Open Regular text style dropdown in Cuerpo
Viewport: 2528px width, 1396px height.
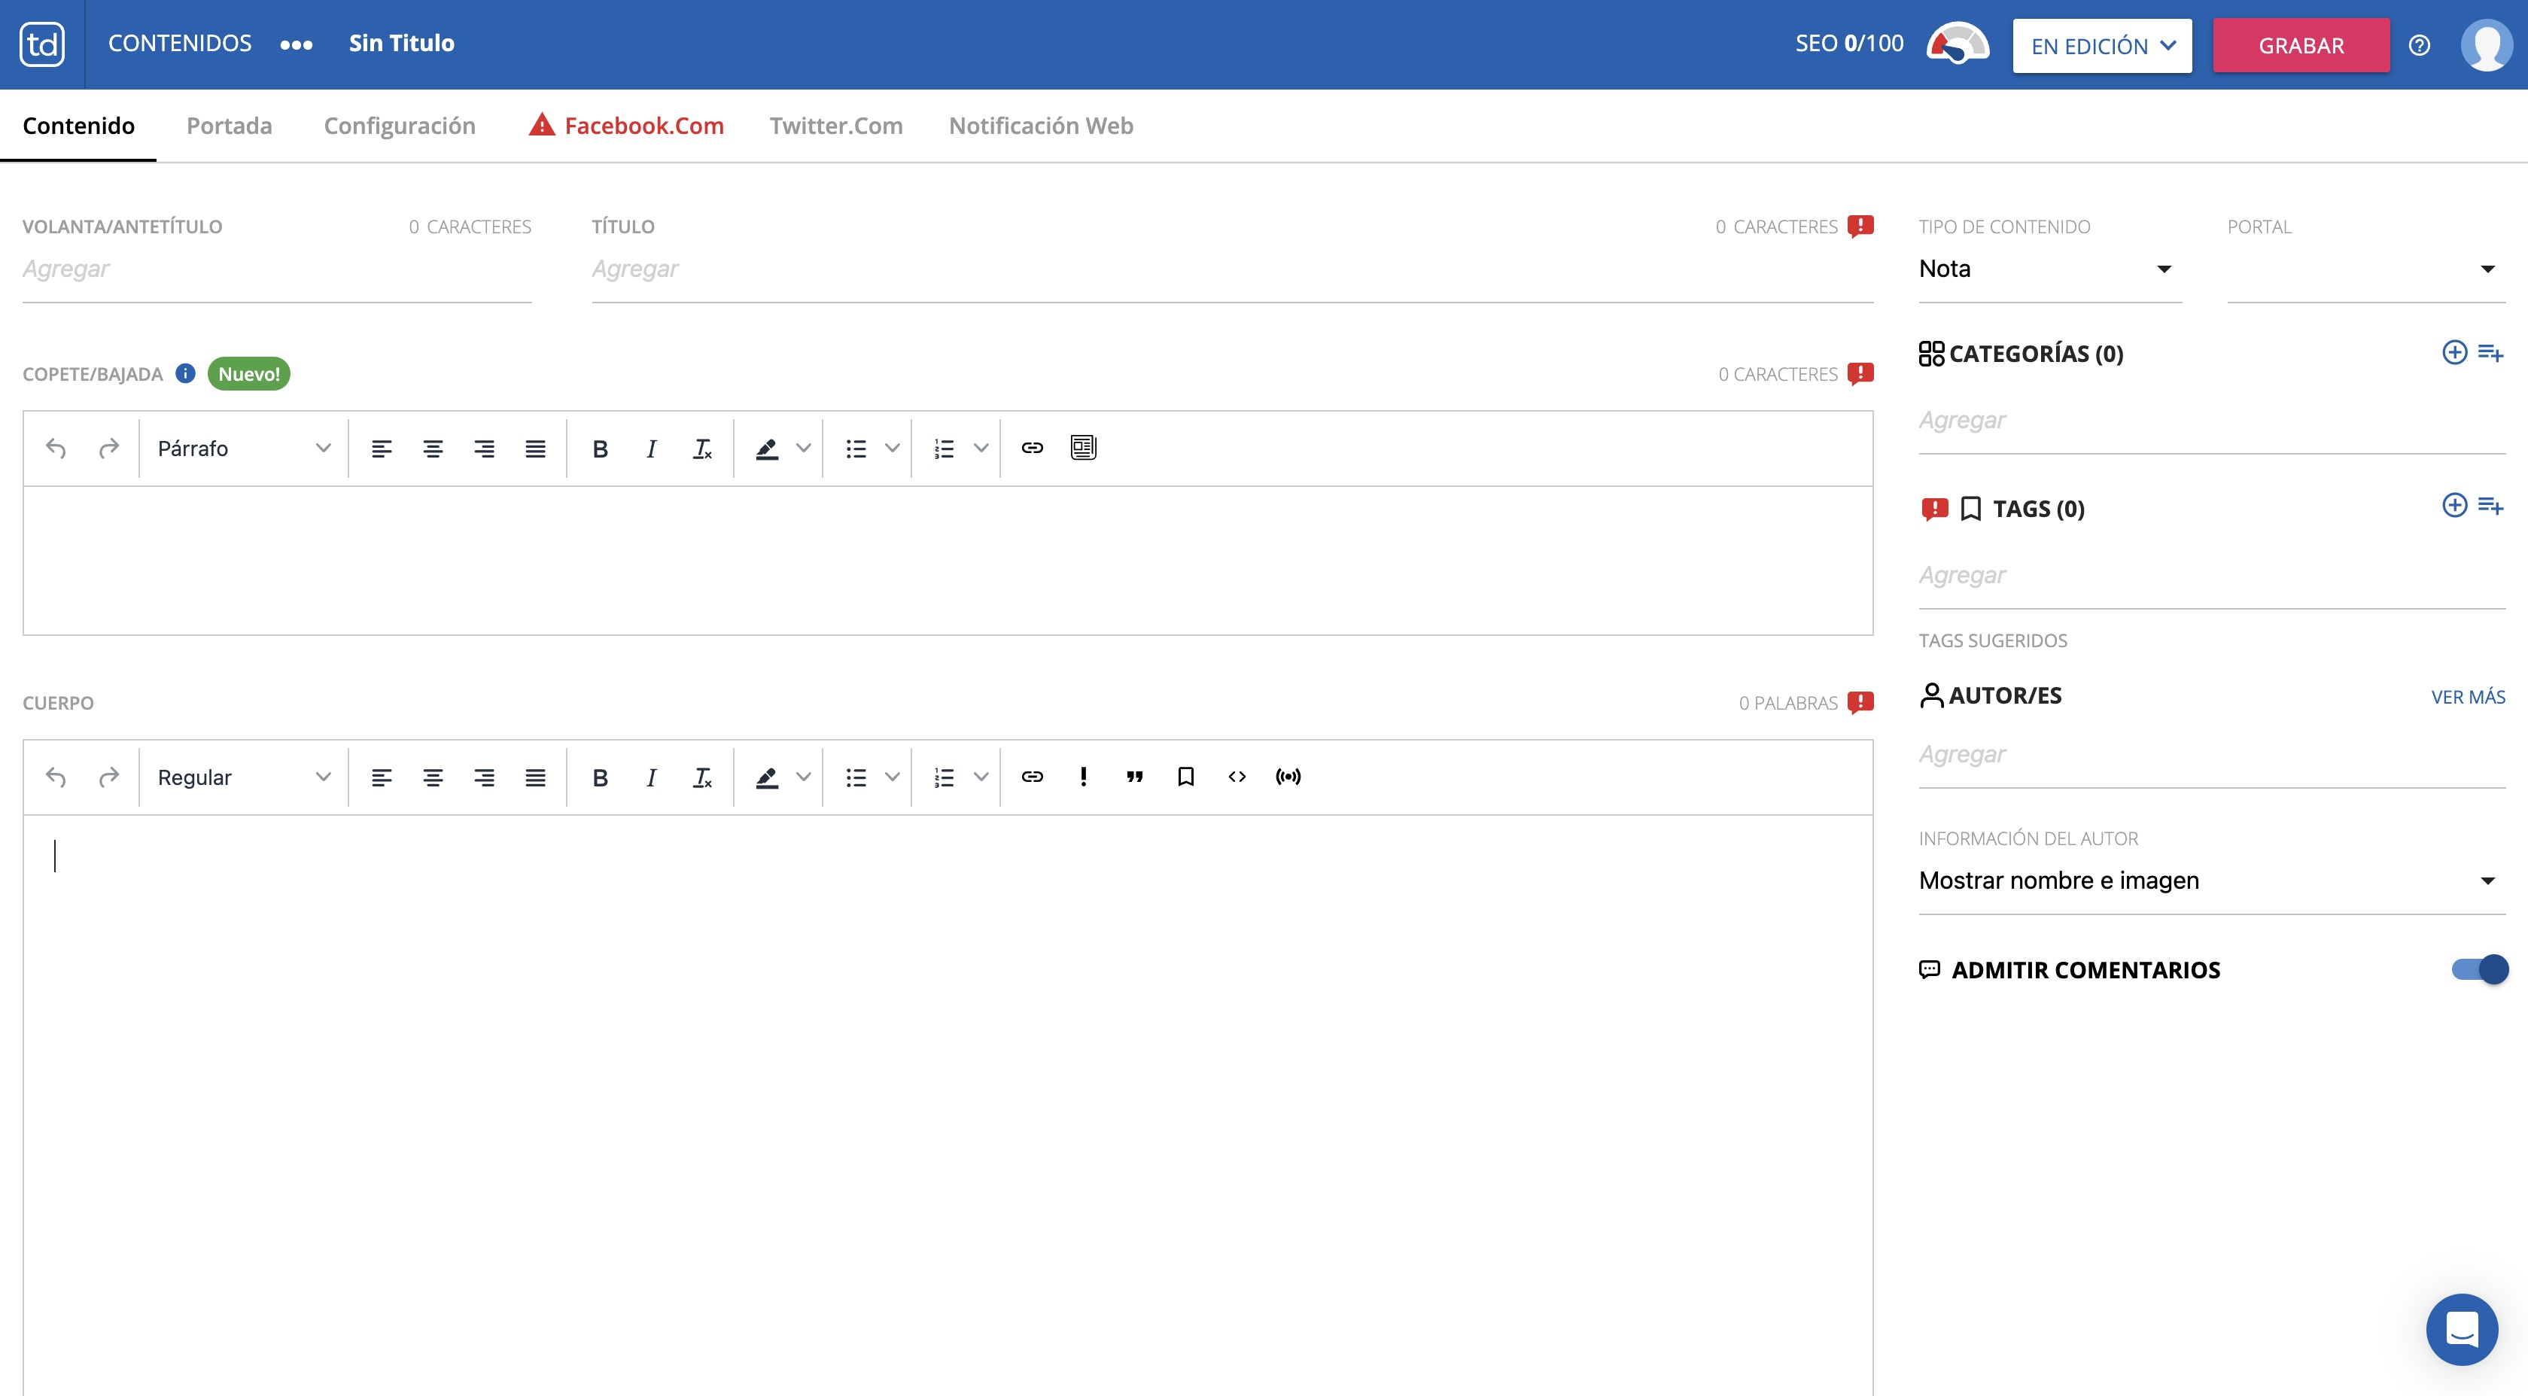click(x=242, y=778)
